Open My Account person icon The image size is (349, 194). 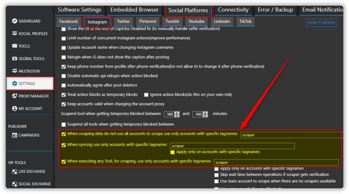[15, 109]
